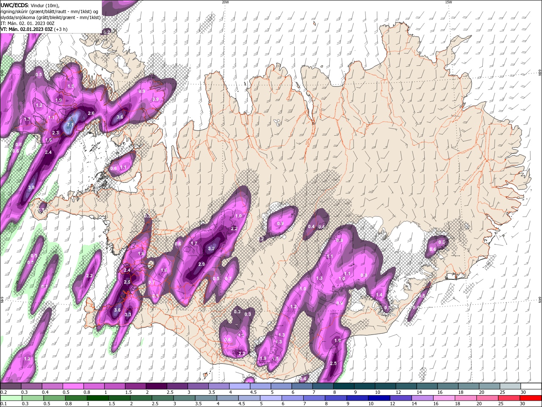Click the '(+3 h)' forecast offset text

[x=61, y=29]
